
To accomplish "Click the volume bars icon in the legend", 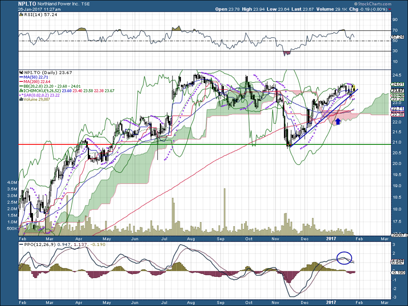I will click(x=21, y=99).
